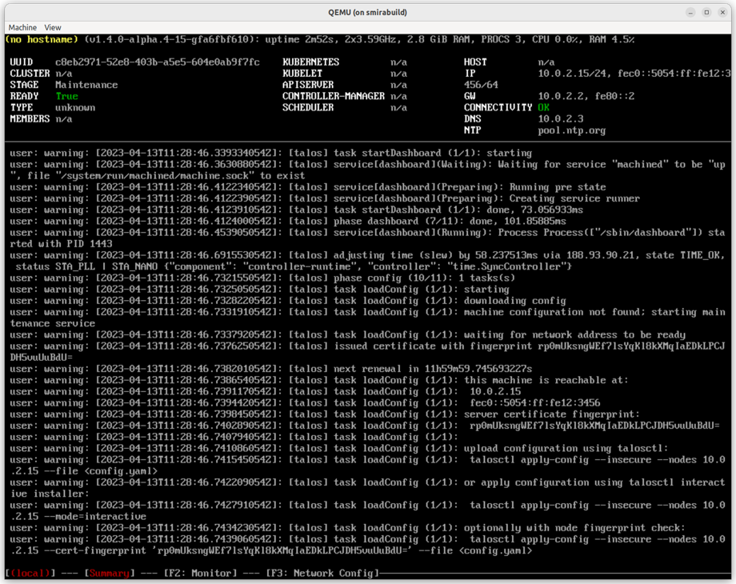736x584 pixels.
Task: Click the DNS 10.0.2.3 value
Action: tap(561, 118)
